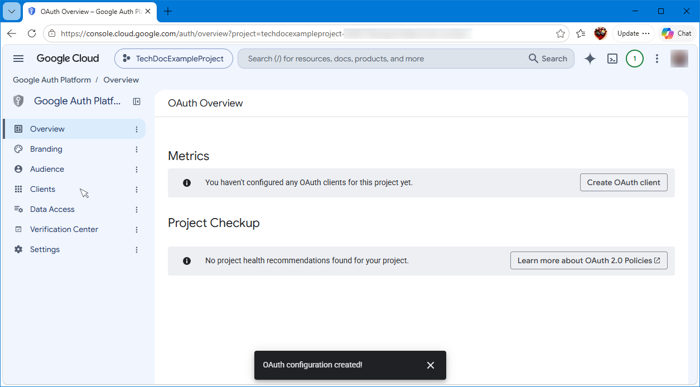Open the main navigation hamburger menu

coord(18,59)
